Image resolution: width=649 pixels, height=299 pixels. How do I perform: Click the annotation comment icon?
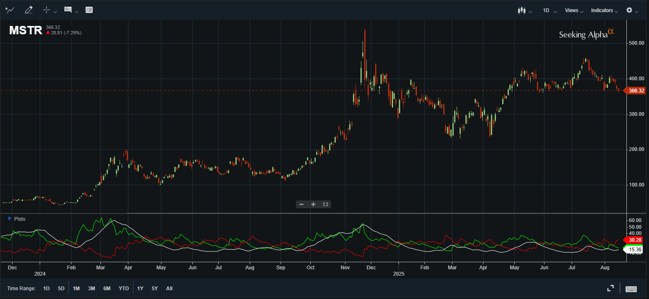[68, 10]
